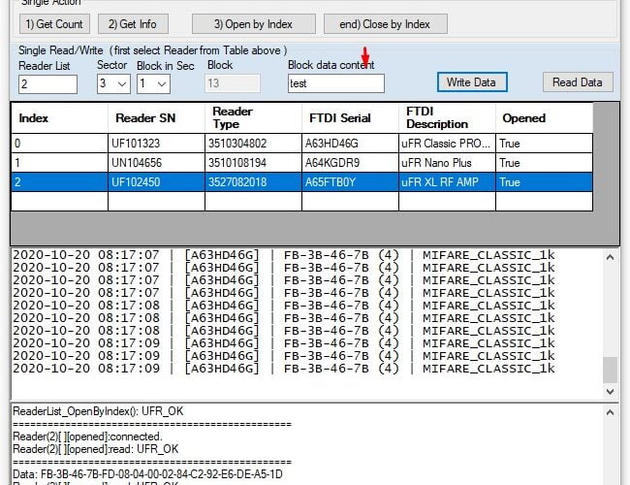This screenshot has height=485, width=630.
Task: Focus the Reader List input field
Action: click(x=47, y=84)
